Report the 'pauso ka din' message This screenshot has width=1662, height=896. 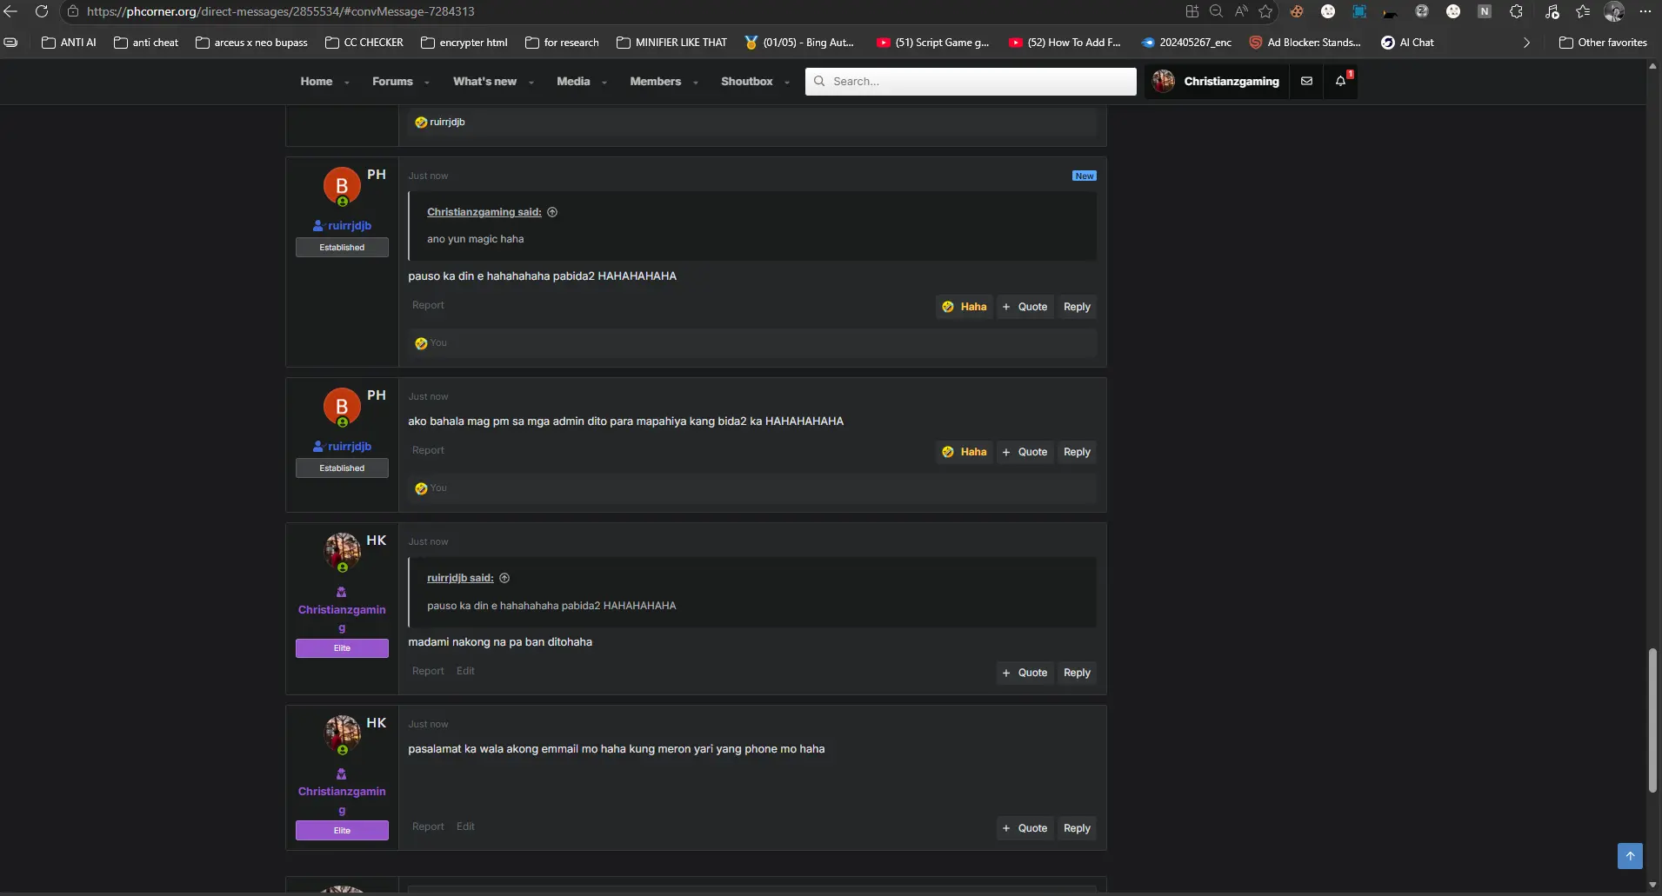click(428, 305)
